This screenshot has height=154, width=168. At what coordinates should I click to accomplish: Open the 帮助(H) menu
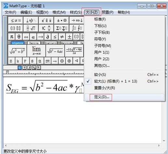[x=124, y=12]
